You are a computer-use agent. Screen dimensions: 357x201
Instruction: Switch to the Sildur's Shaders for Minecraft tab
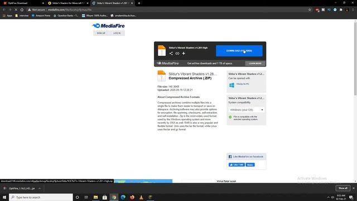pyautogui.click(x=67, y=3)
